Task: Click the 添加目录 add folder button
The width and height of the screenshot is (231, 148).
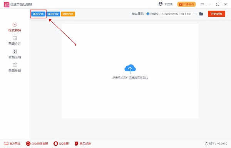Action: 53,14
